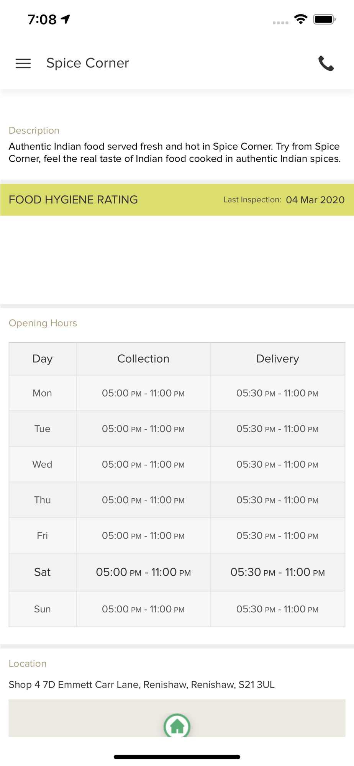Tap the Day column header
Image resolution: width=354 pixels, height=766 pixels.
click(x=42, y=359)
